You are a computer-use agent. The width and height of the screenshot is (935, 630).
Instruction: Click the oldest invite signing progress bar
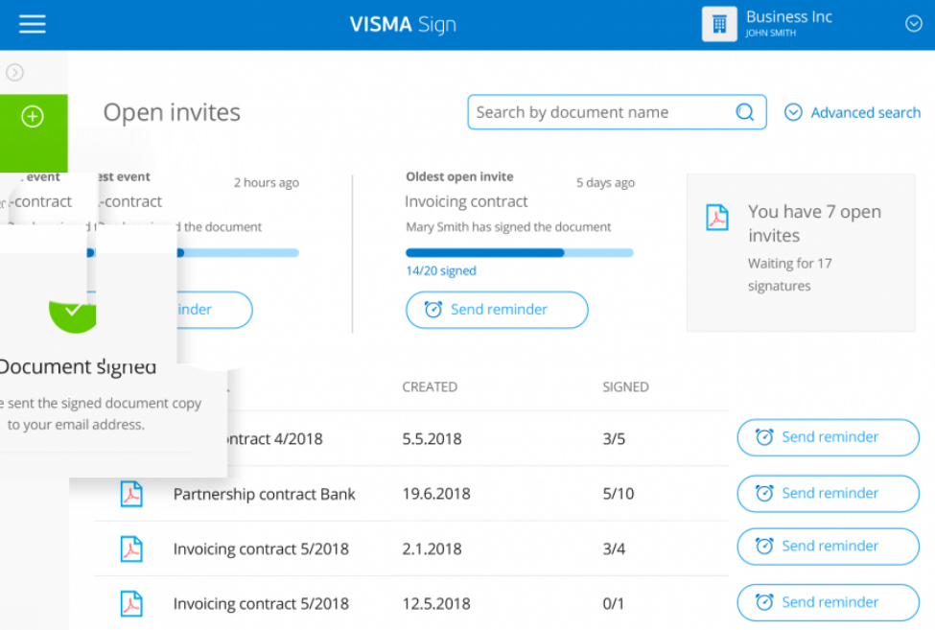tap(519, 252)
